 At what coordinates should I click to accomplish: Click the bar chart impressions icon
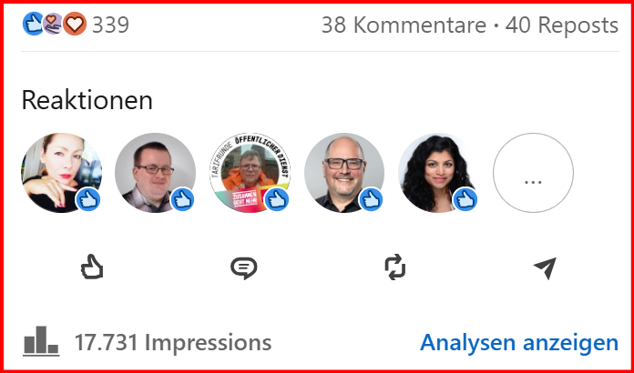[41, 341]
